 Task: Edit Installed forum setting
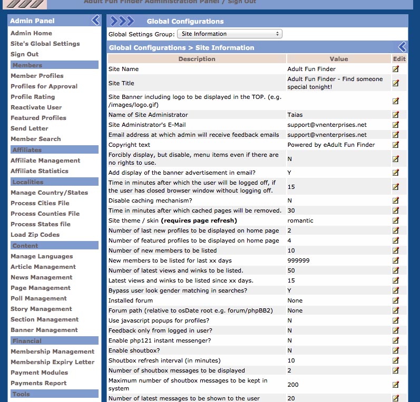click(396, 300)
